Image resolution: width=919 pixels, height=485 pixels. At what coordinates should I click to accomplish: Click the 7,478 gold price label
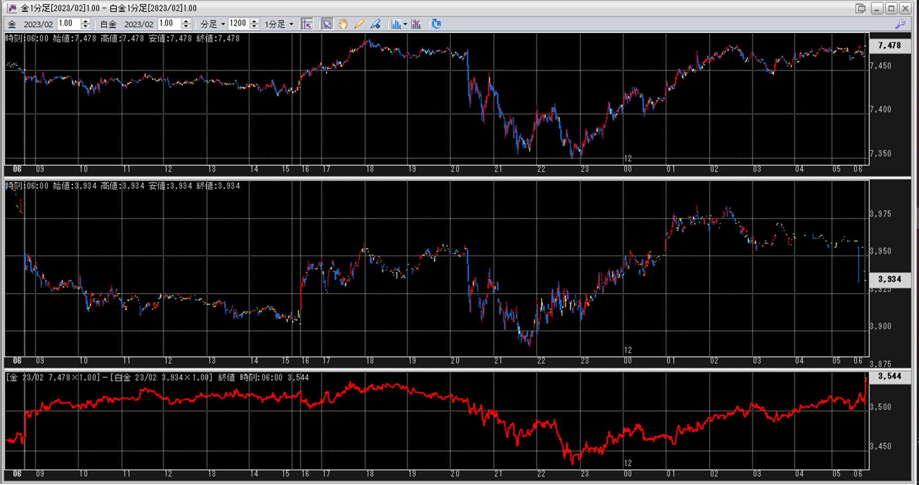889,45
